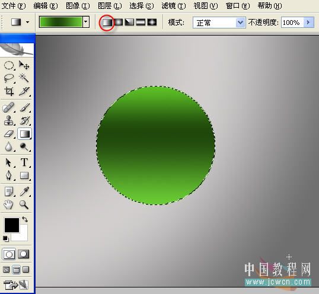
Task: Choose diamond gradient style
Action: tap(152, 22)
